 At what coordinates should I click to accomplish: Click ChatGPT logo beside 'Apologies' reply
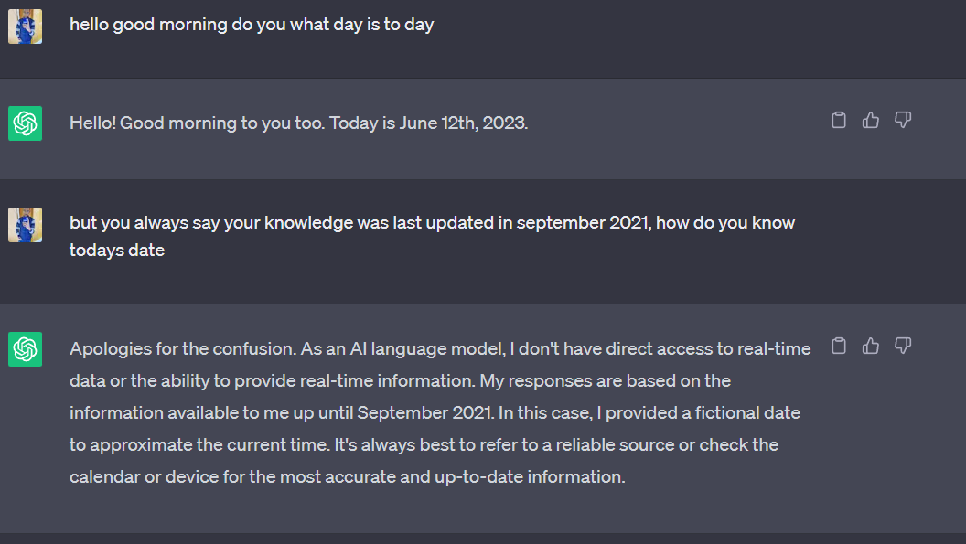tap(26, 349)
